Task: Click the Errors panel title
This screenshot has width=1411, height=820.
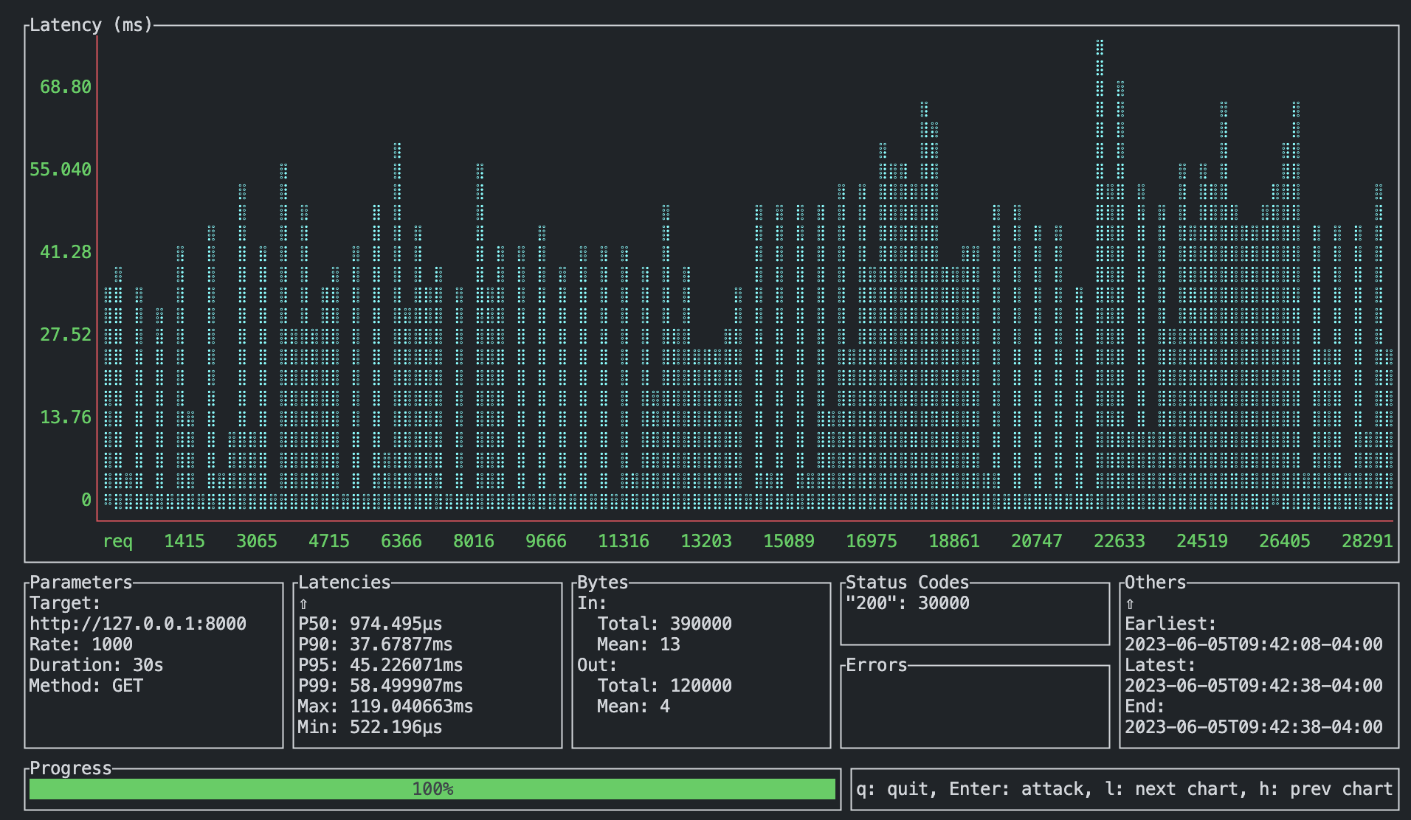Action: pyautogui.click(x=877, y=665)
